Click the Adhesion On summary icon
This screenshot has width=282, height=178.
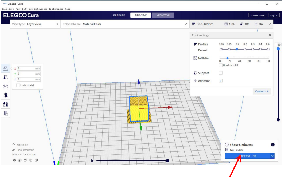[256, 24]
